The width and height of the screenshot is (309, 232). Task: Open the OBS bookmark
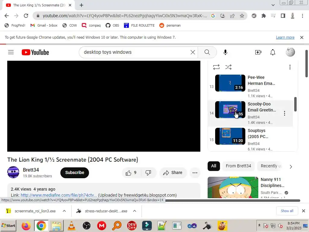coord(112,25)
